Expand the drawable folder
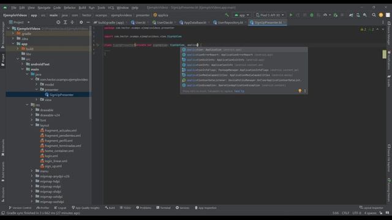Image resolution: width=392 pixels, height=220 pixels. [32, 110]
